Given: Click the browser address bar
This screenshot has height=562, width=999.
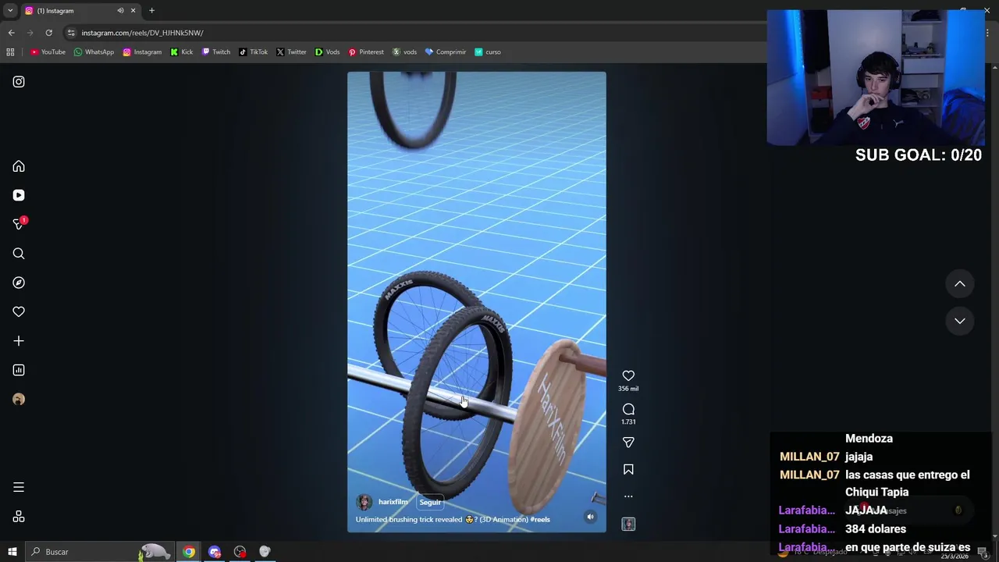Looking at the screenshot, I should (x=414, y=33).
